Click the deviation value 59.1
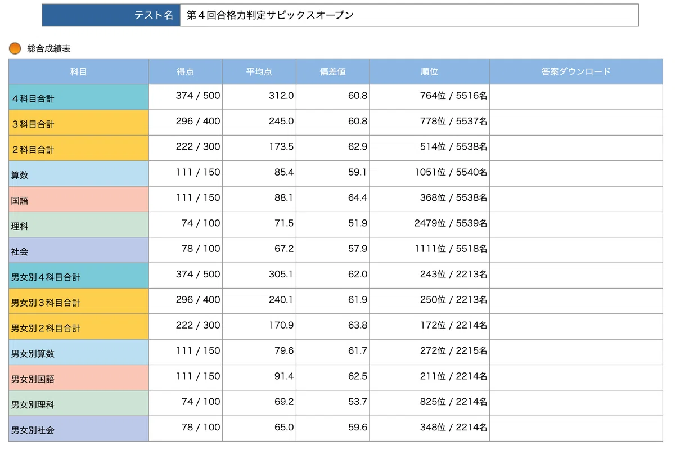 358,172
